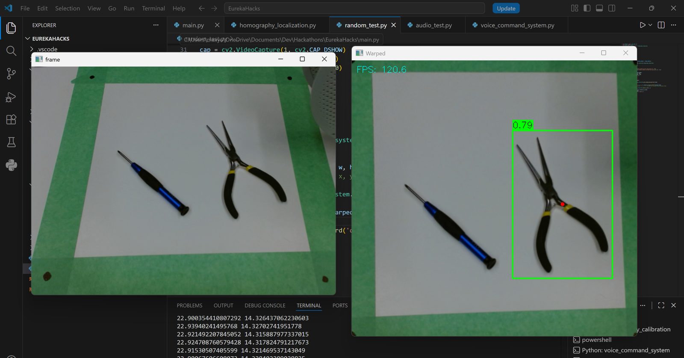Open Explorer views and more actions ellipsis
684x358 pixels.
point(156,25)
